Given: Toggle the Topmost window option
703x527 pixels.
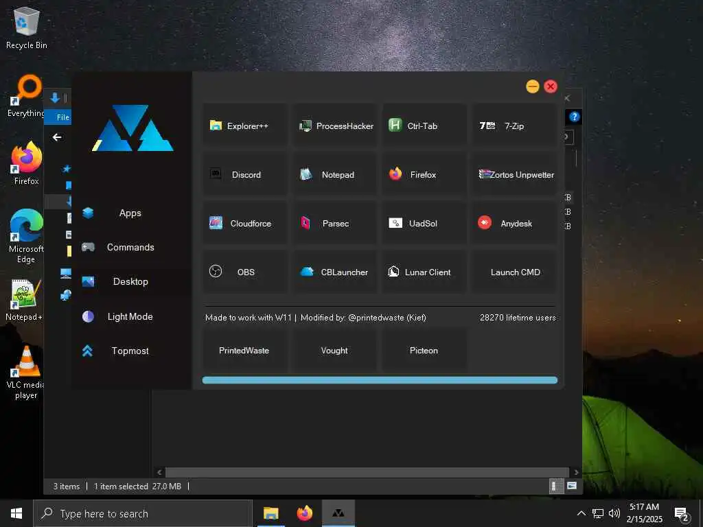Looking at the screenshot, I should 131,351.
